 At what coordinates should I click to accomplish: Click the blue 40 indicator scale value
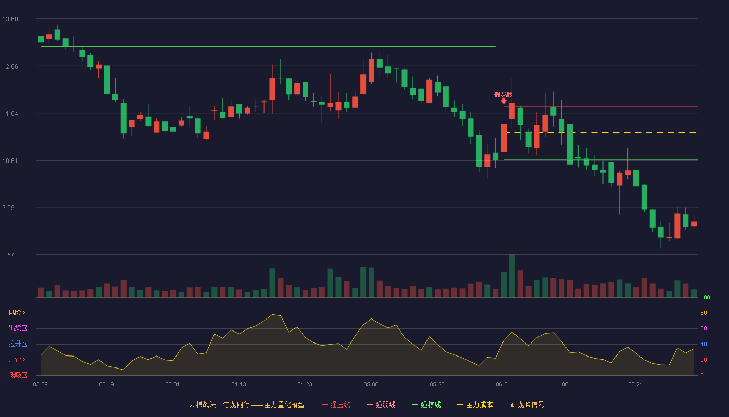coord(703,344)
